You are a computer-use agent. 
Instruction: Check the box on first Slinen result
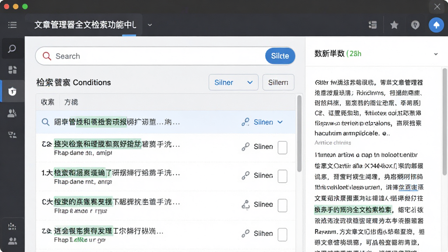pos(282,147)
